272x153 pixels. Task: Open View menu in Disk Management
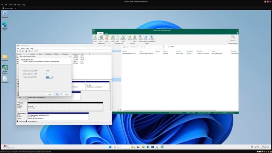(28, 48)
